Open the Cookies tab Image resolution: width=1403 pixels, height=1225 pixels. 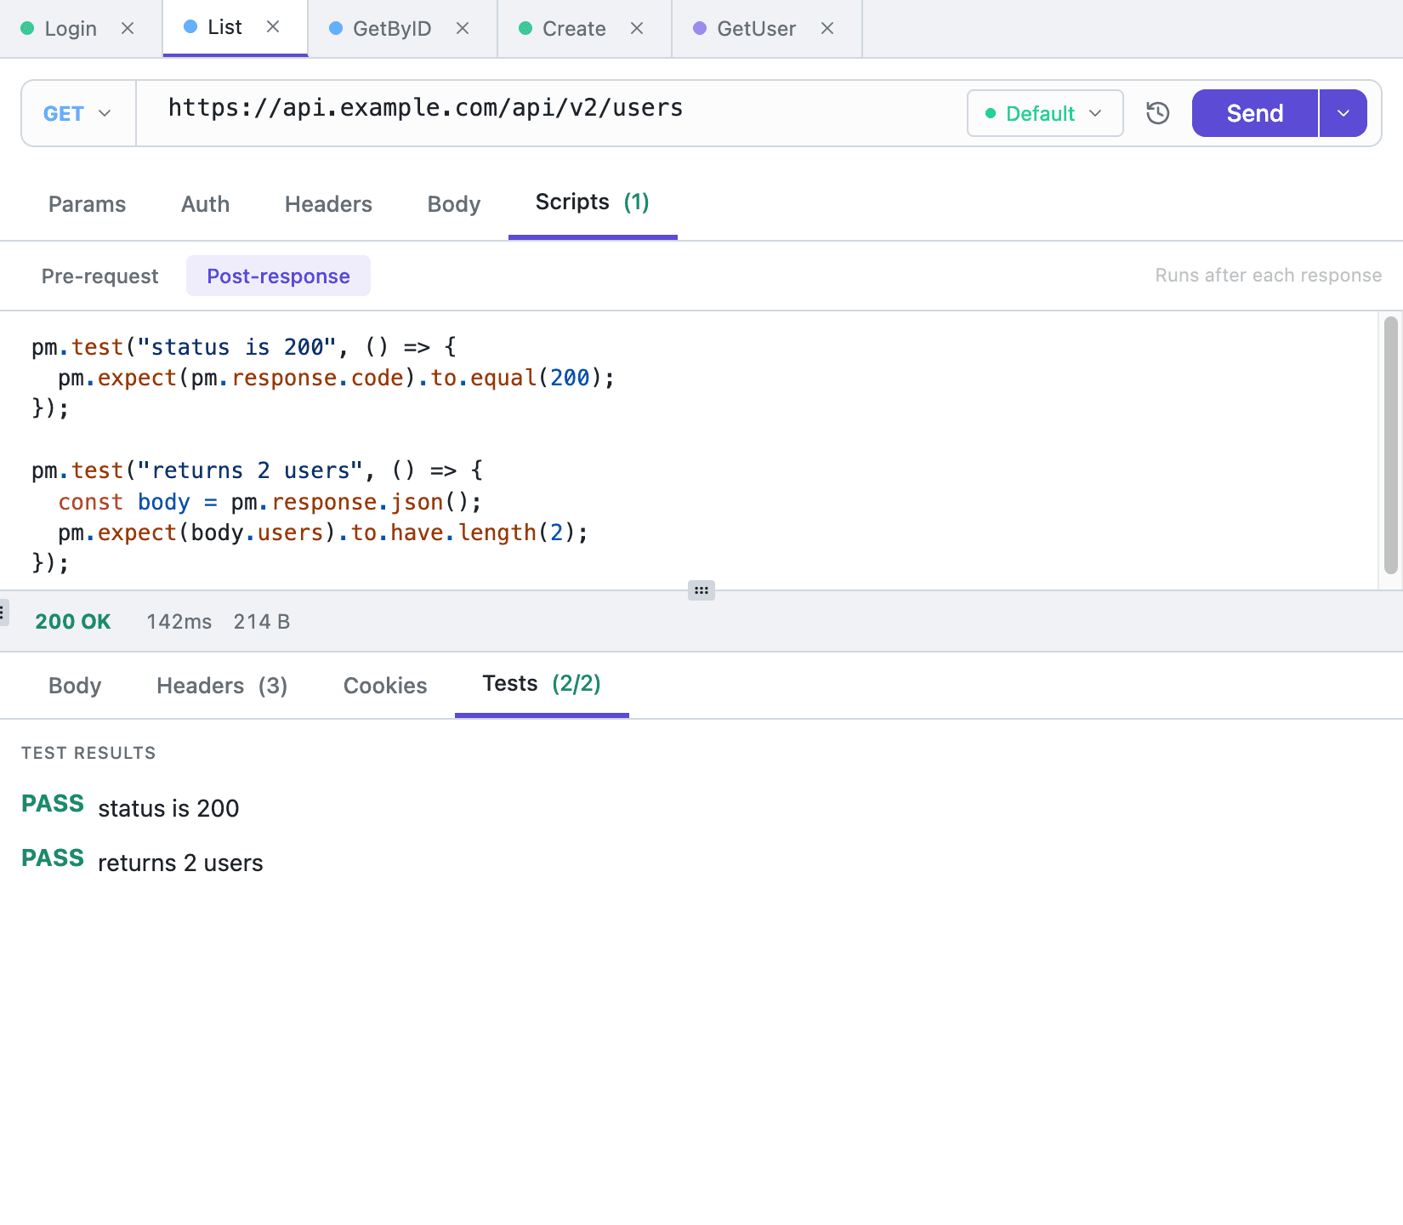pos(385,686)
